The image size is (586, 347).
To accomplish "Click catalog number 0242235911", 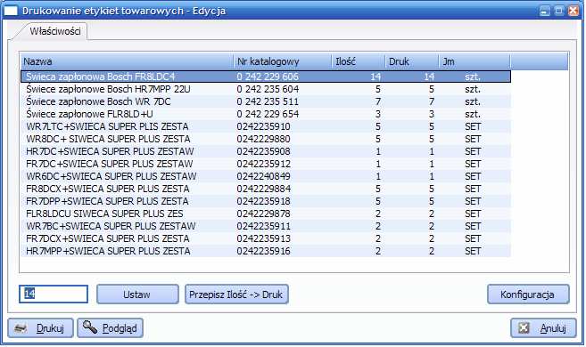I will click(263, 226).
